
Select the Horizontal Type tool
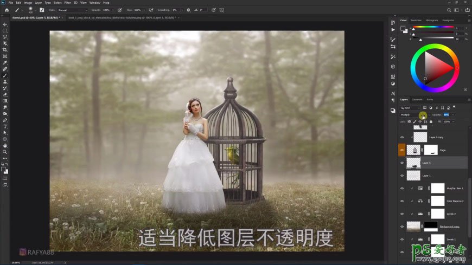tap(5, 127)
